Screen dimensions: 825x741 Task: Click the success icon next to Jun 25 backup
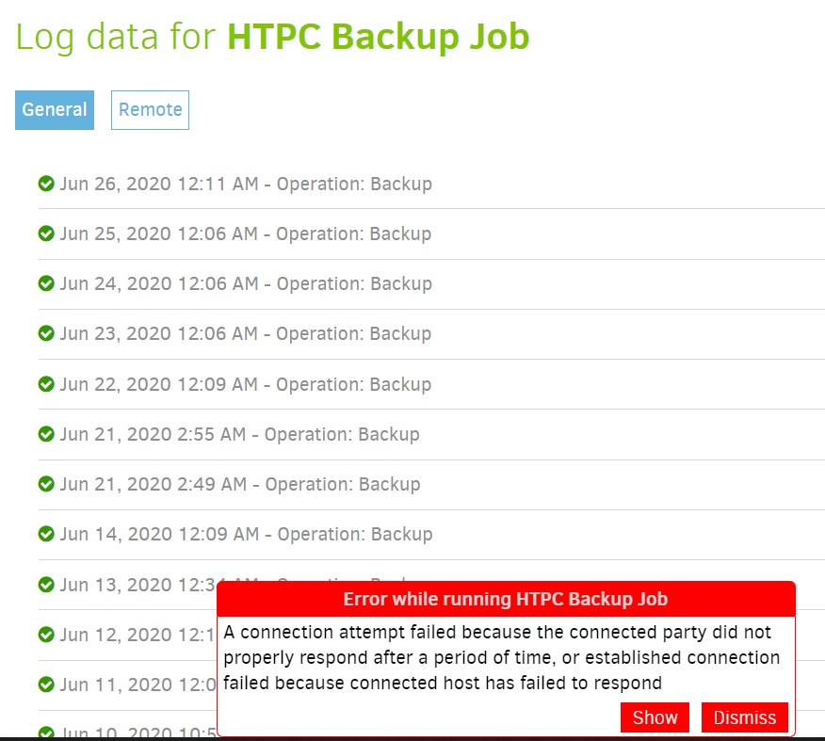[46, 234]
